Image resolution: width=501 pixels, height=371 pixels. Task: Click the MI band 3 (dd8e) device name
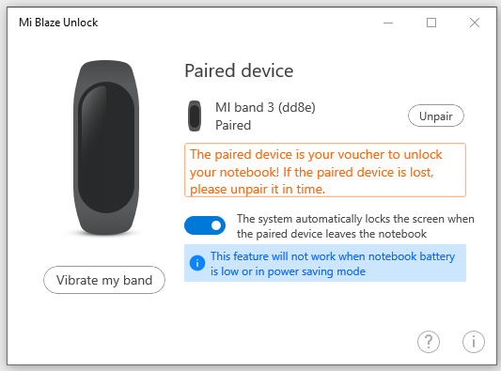click(265, 108)
